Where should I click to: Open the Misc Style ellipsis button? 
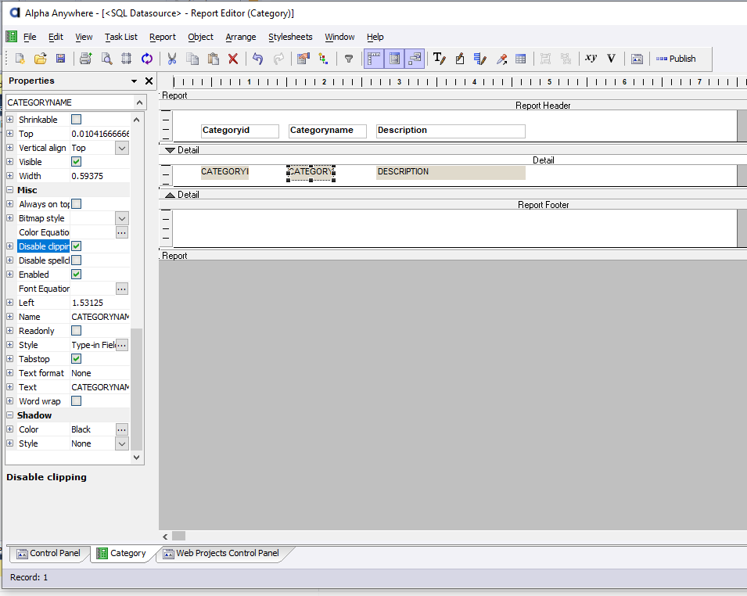(122, 345)
